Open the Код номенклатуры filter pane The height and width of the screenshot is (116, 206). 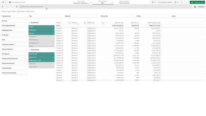[x=14, y=63]
